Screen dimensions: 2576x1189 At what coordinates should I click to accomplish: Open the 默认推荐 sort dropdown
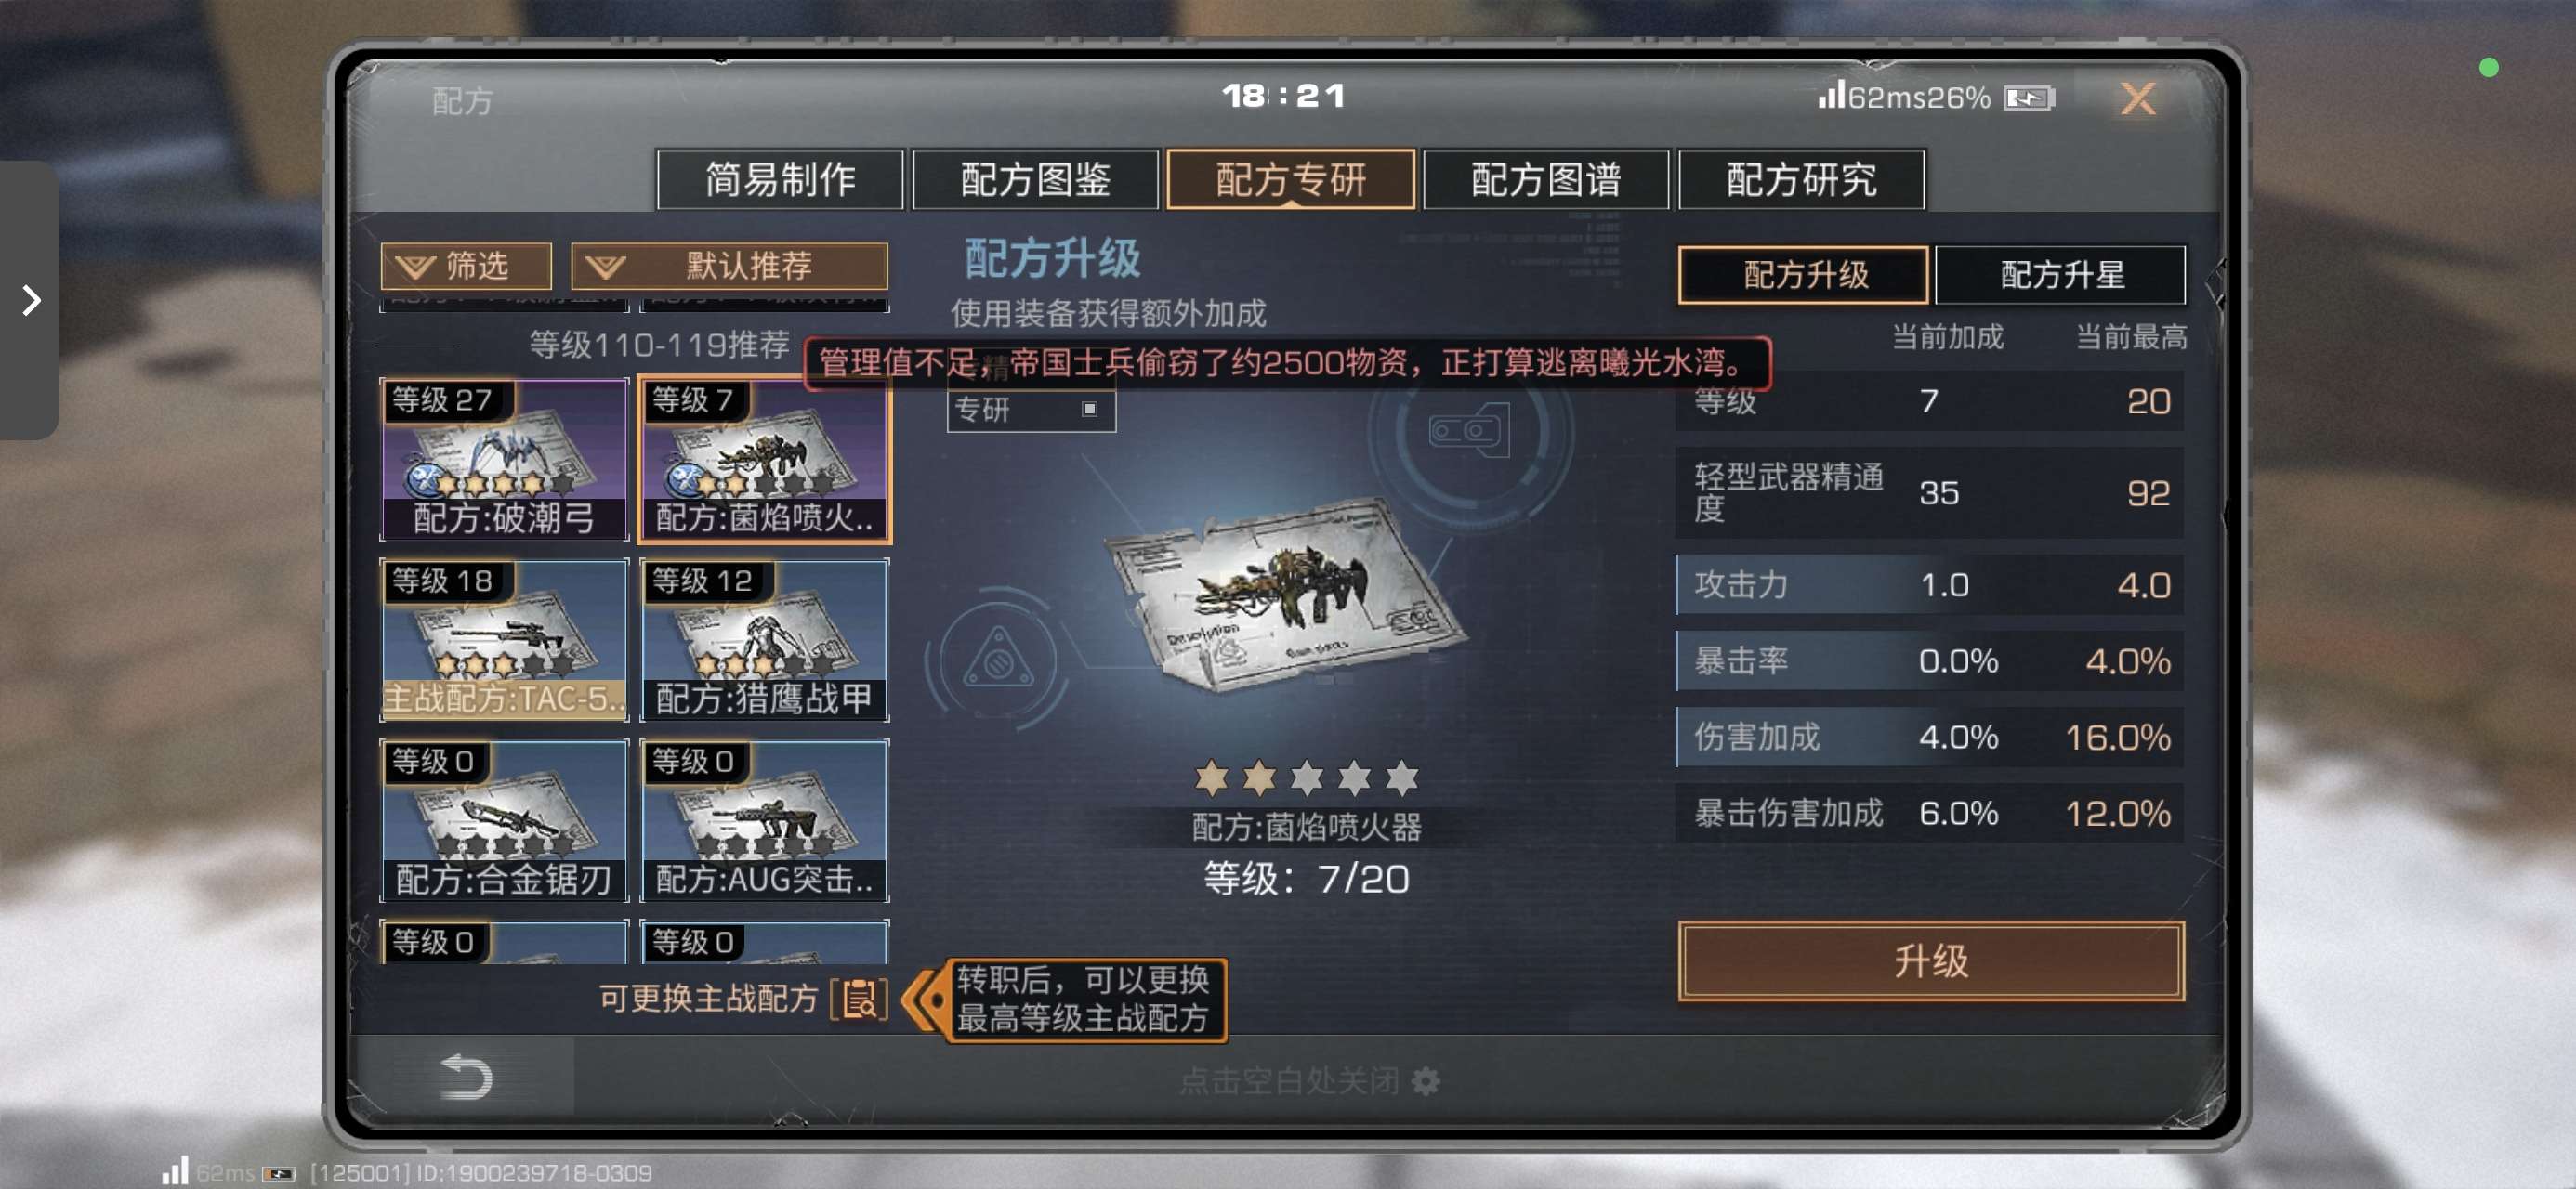click(729, 266)
